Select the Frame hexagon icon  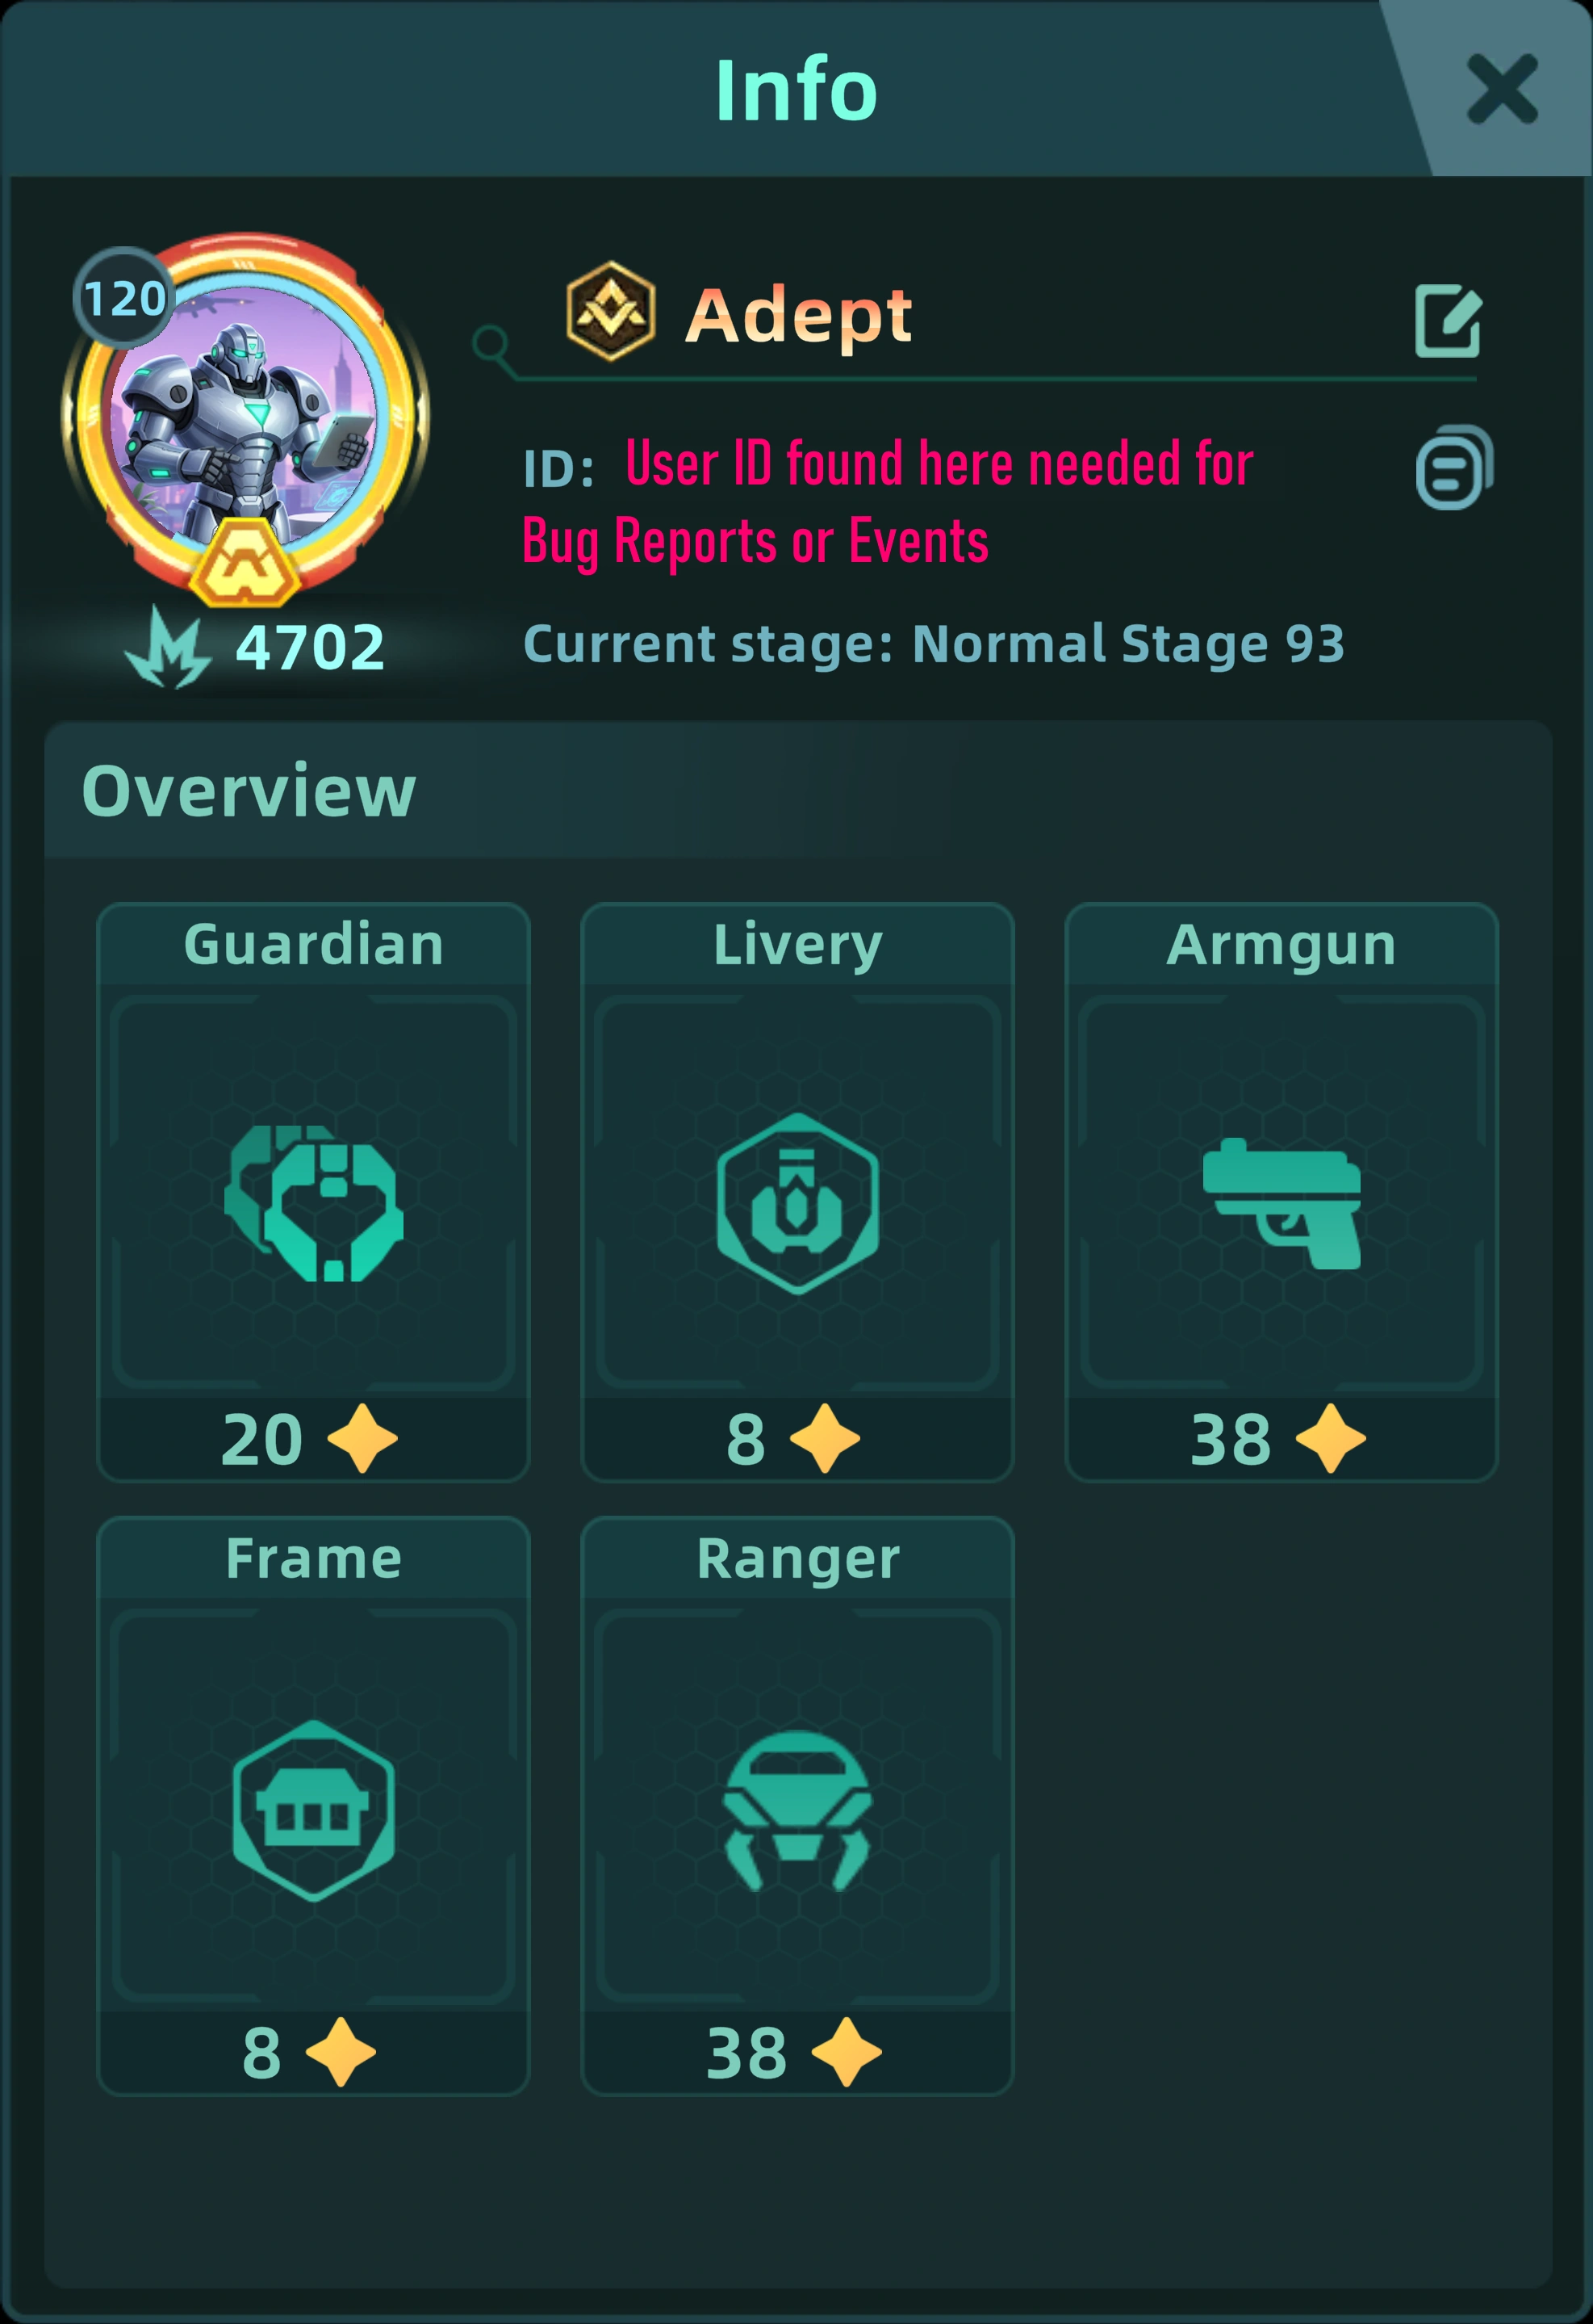coord(314,1810)
